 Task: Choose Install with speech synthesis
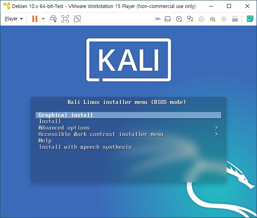tap(85, 147)
